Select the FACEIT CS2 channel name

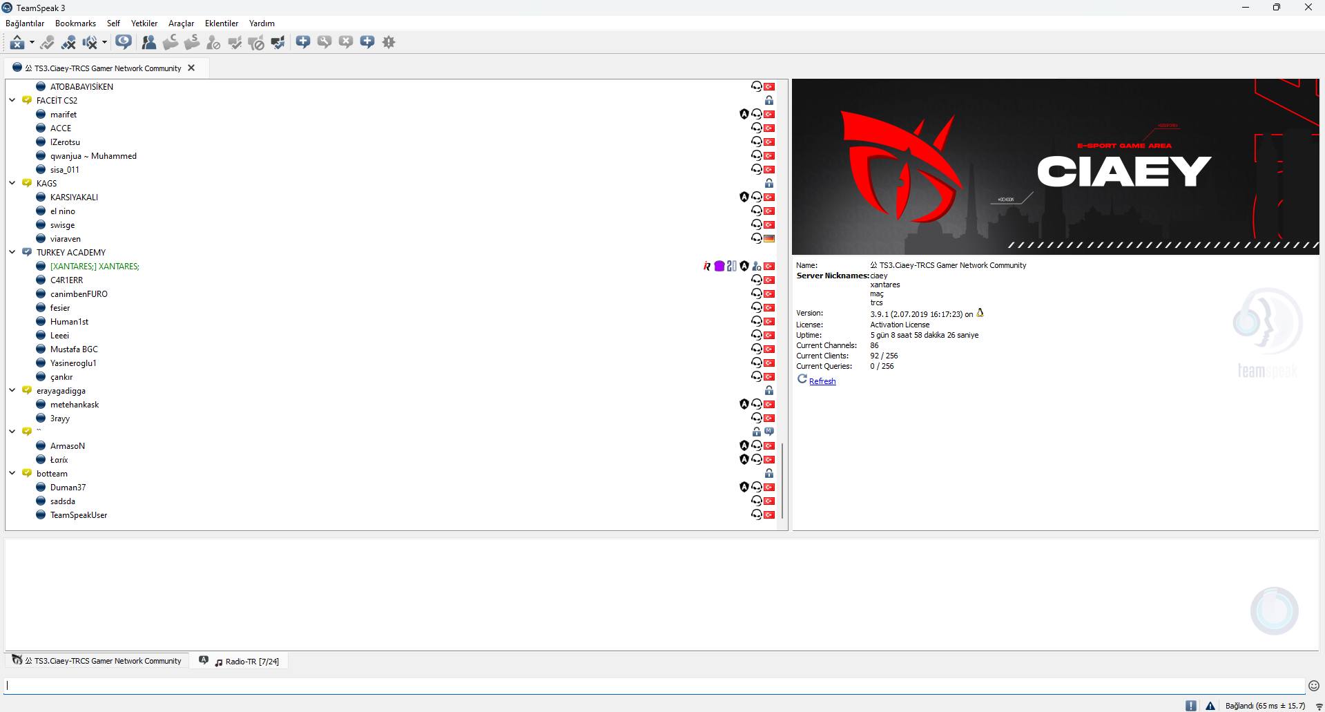[57, 101]
